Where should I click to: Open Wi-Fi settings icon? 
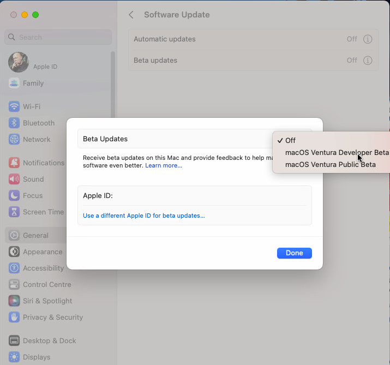pos(14,106)
